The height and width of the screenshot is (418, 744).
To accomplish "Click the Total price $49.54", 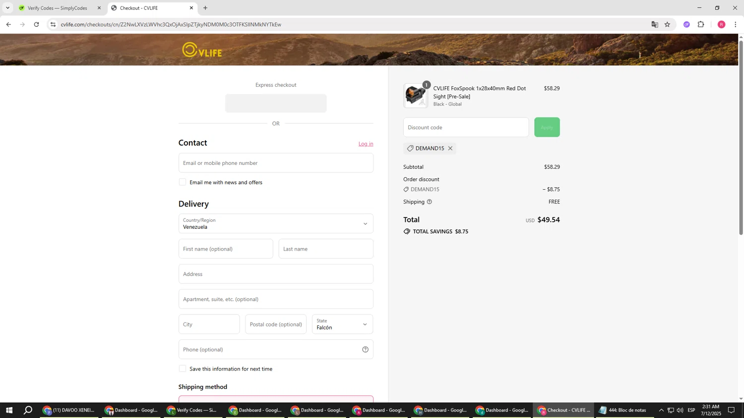I will (549, 219).
